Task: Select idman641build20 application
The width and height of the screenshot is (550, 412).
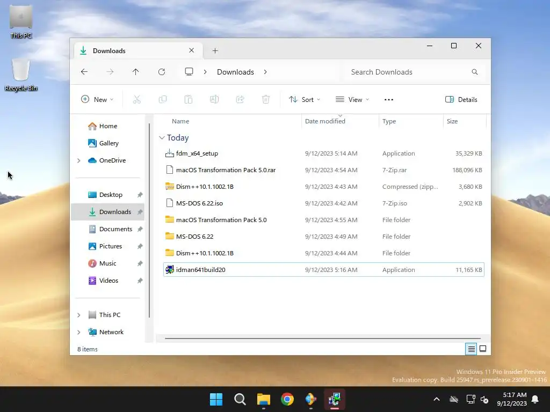Action: (324, 270)
